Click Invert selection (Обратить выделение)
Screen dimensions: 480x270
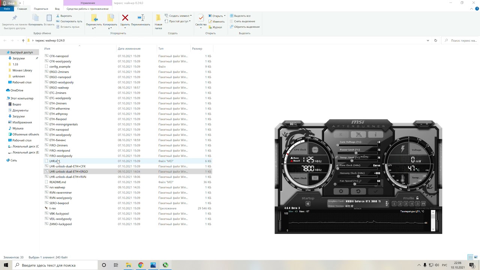pos(244,27)
